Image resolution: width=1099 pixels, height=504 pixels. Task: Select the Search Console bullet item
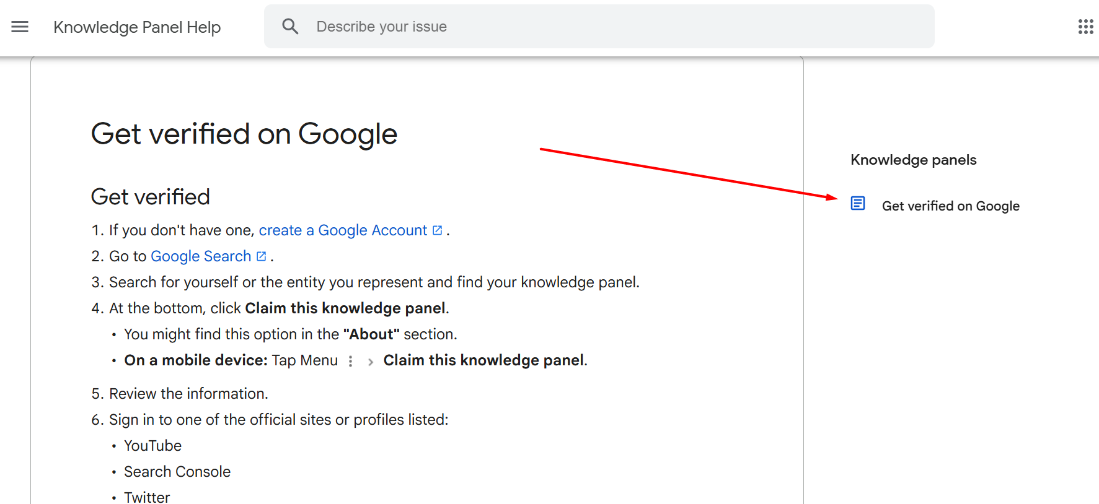pyautogui.click(x=177, y=471)
